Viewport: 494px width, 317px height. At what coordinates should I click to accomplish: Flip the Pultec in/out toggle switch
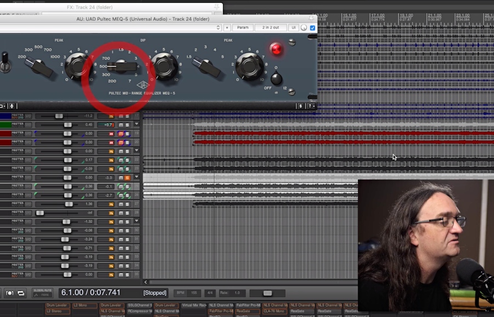click(x=5, y=63)
